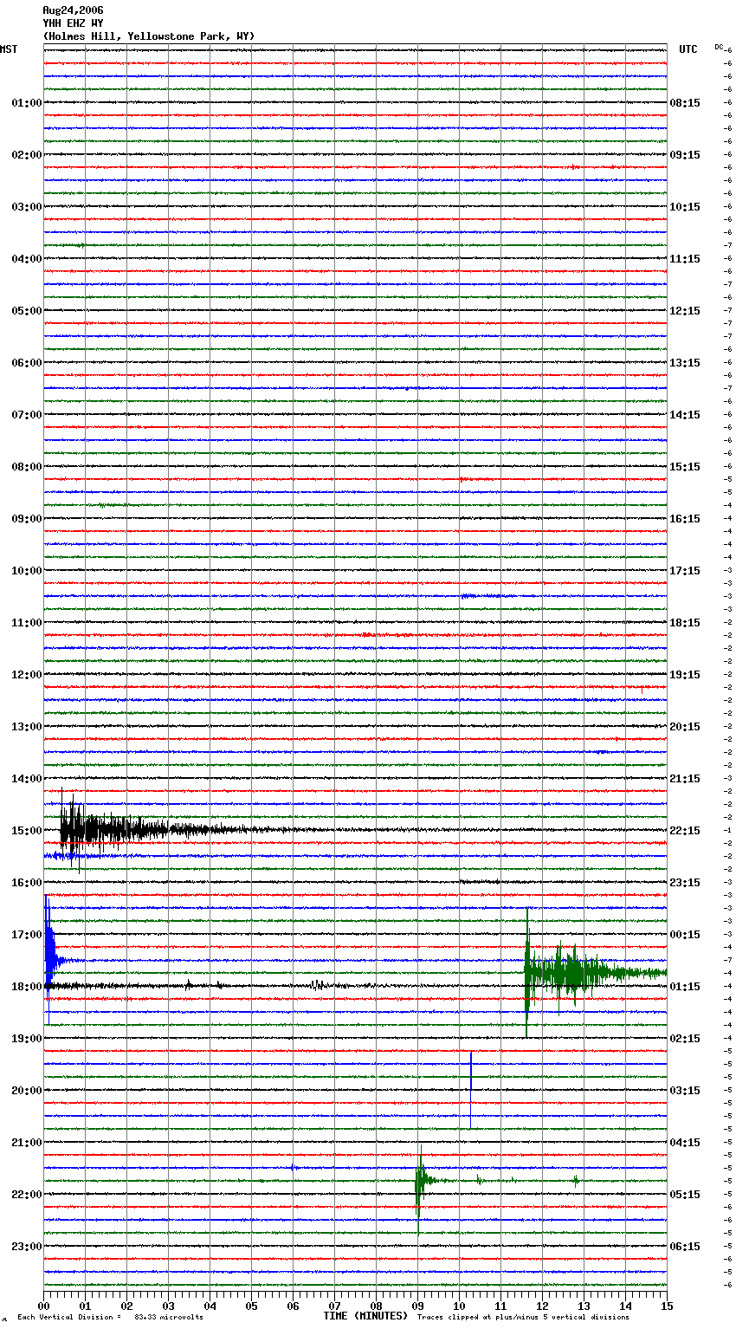
Task: Select the 20:00 MST row label
Action: (x=27, y=1091)
